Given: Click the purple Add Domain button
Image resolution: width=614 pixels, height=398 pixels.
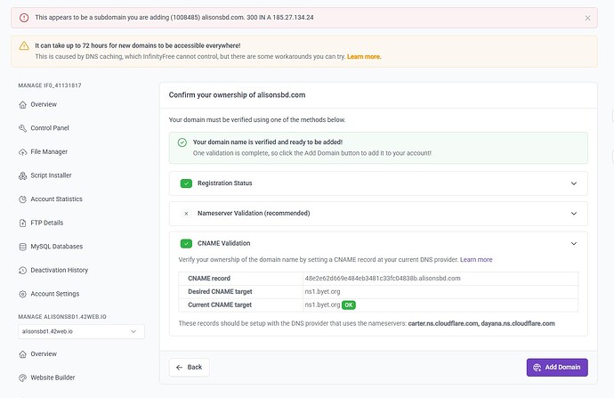Looking at the screenshot, I should click(x=557, y=367).
